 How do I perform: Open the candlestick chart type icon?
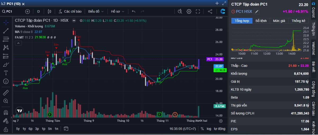coord(49,11)
